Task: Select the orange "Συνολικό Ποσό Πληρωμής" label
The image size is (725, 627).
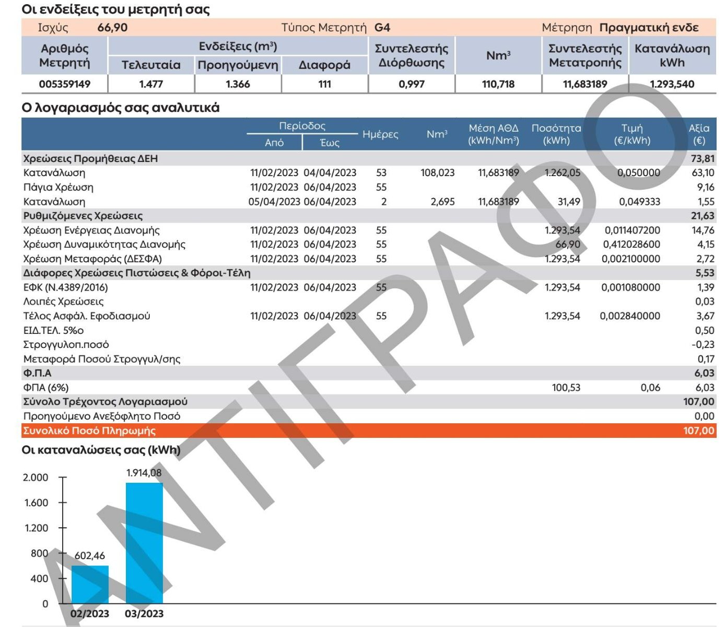Action: pyautogui.click(x=89, y=431)
